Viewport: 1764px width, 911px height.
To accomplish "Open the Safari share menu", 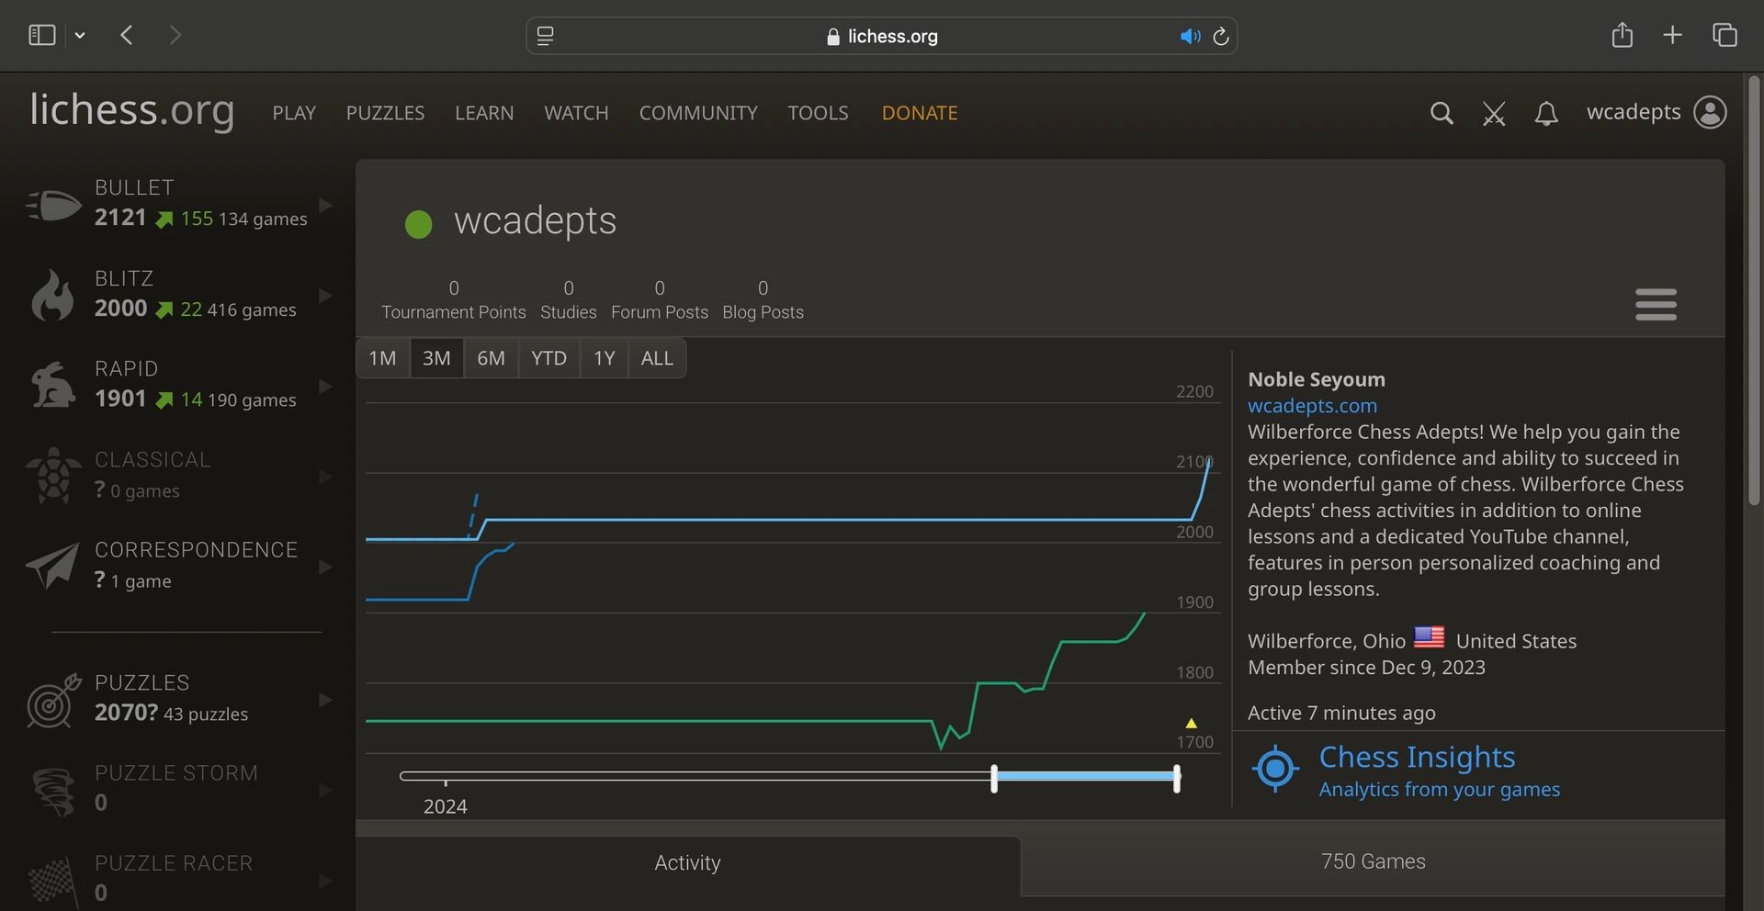I will 1622,35.
